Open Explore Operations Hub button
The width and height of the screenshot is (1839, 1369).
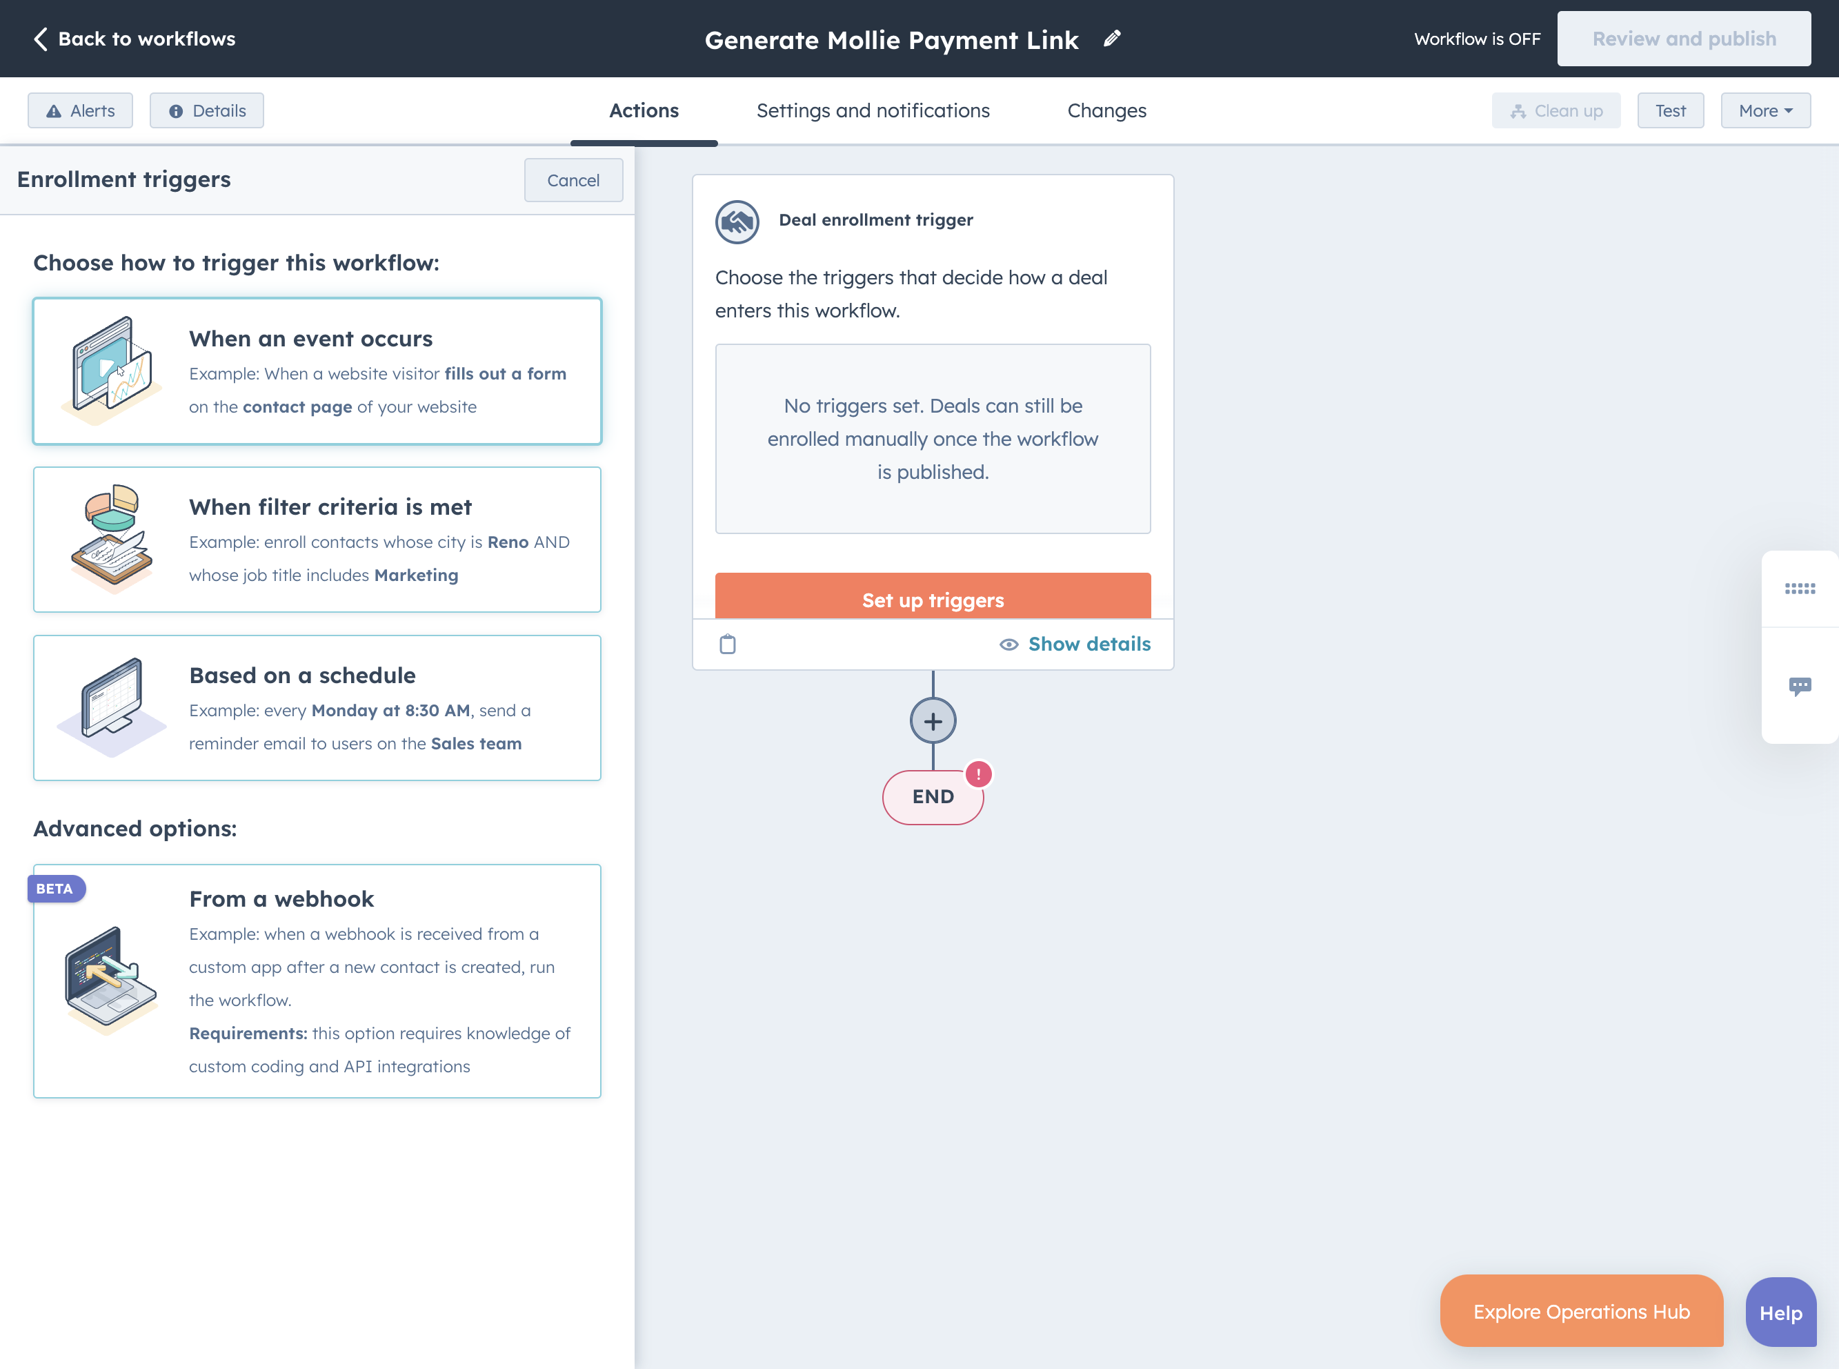tap(1582, 1311)
